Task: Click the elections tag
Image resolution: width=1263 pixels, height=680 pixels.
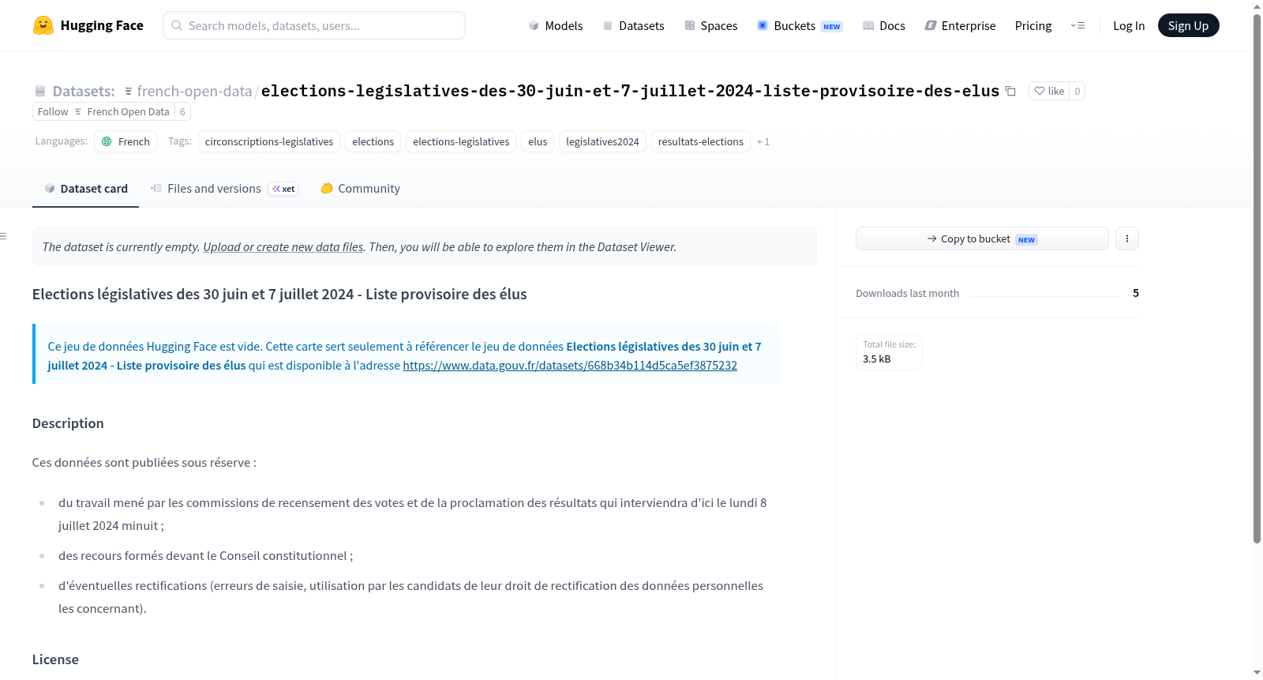Action: pyautogui.click(x=373, y=141)
